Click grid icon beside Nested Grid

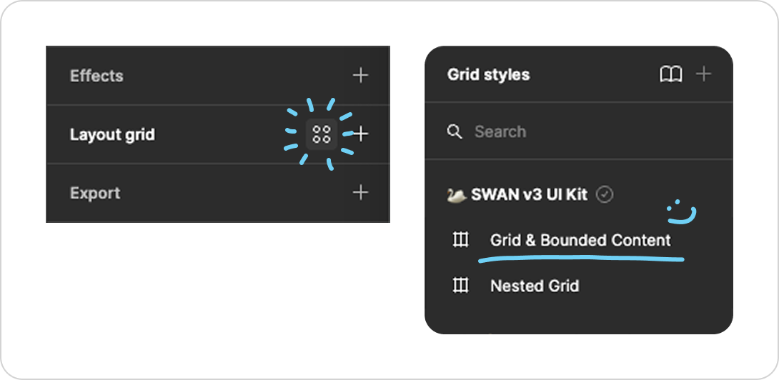click(460, 286)
